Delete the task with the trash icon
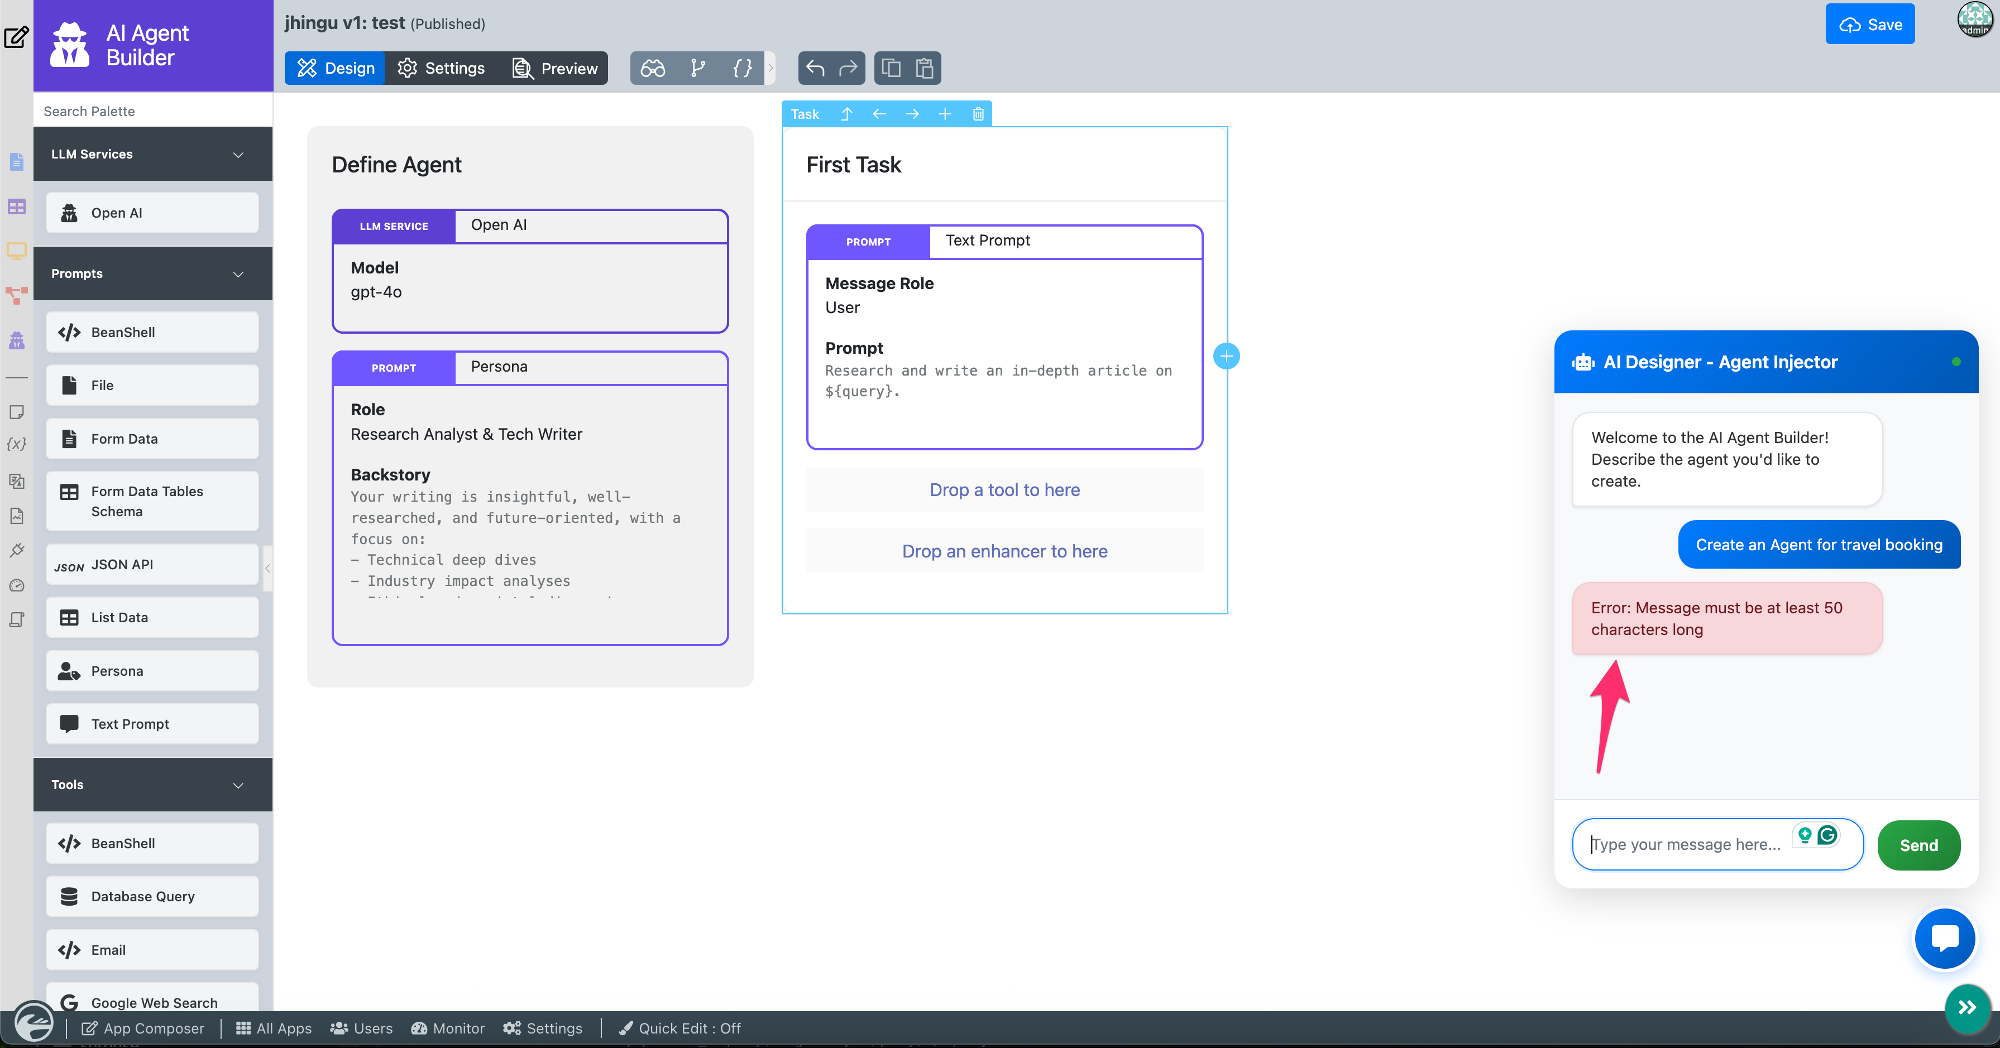 pos(978,114)
